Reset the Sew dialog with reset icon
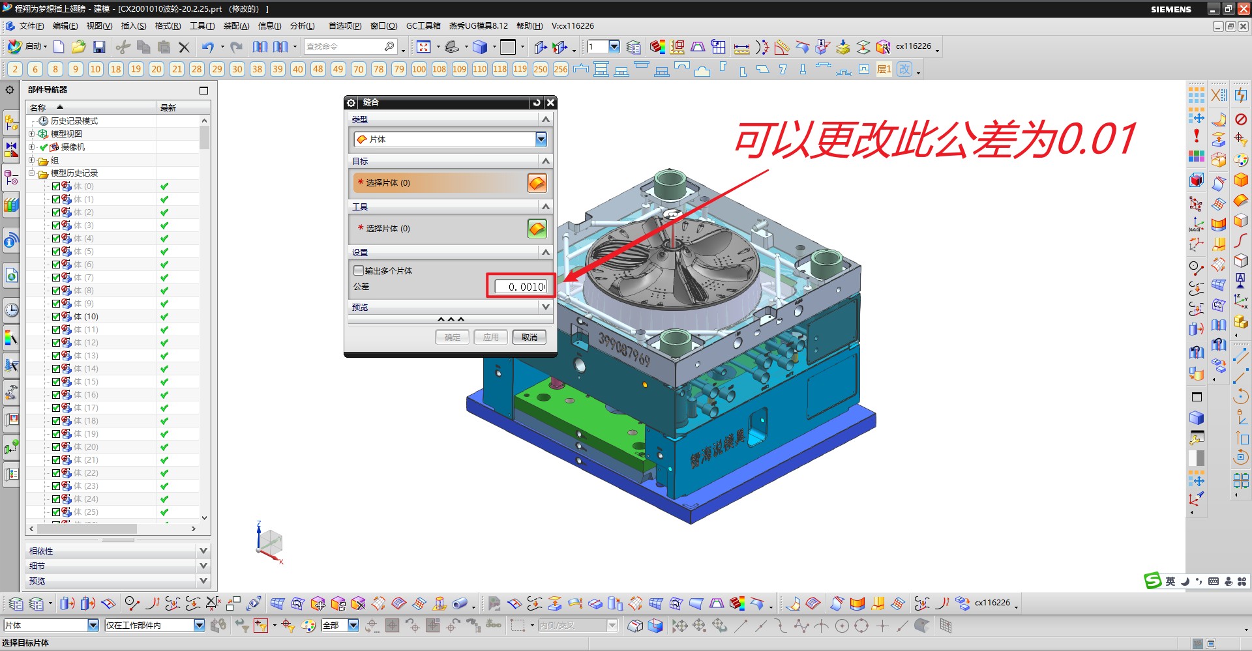1252x651 pixels. pos(536,102)
